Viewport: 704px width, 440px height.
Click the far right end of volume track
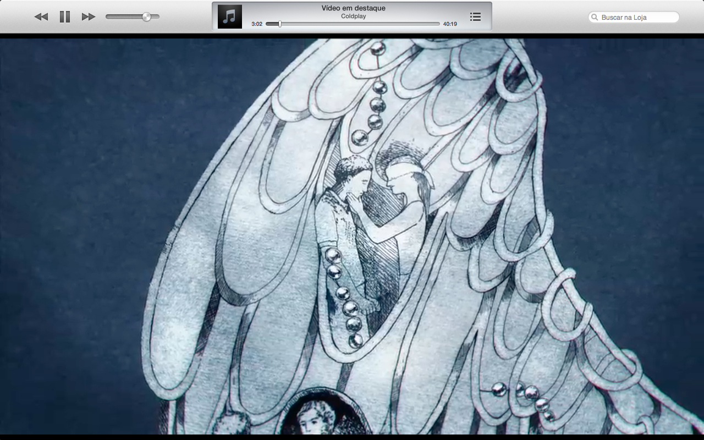pyautogui.click(x=157, y=16)
